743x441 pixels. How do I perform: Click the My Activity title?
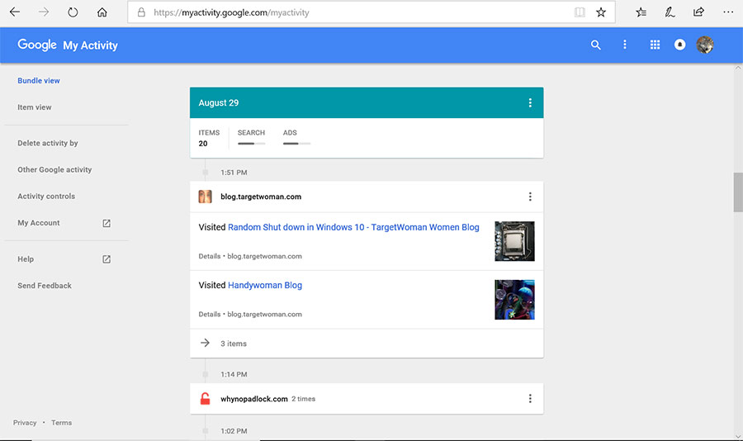pyautogui.click(x=91, y=45)
